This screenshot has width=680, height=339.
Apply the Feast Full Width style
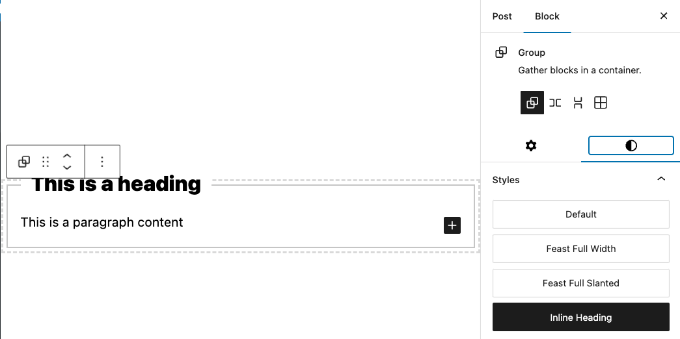pyautogui.click(x=580, y=249)
